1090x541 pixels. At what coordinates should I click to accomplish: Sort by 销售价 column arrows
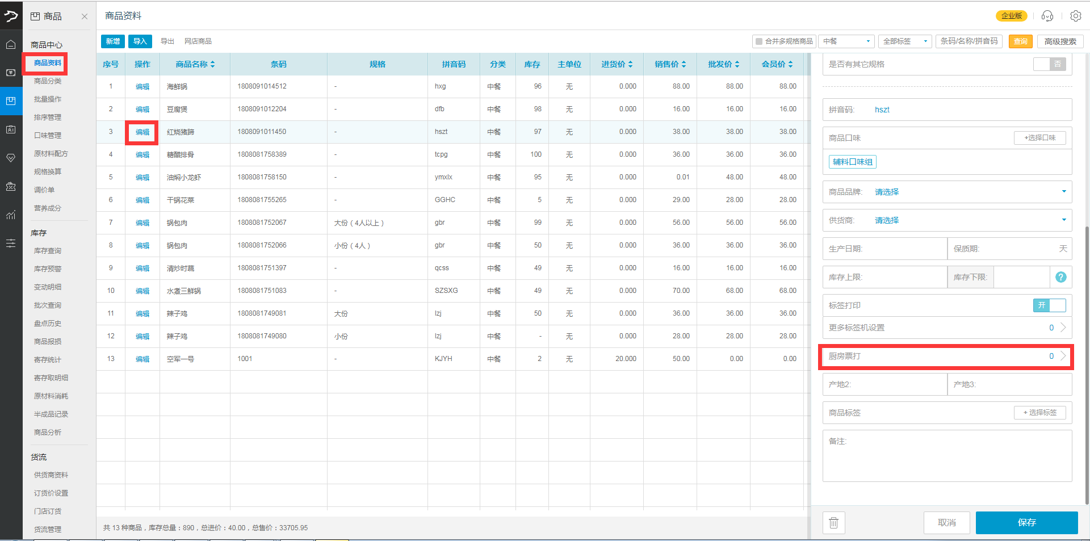coord(684,64)
